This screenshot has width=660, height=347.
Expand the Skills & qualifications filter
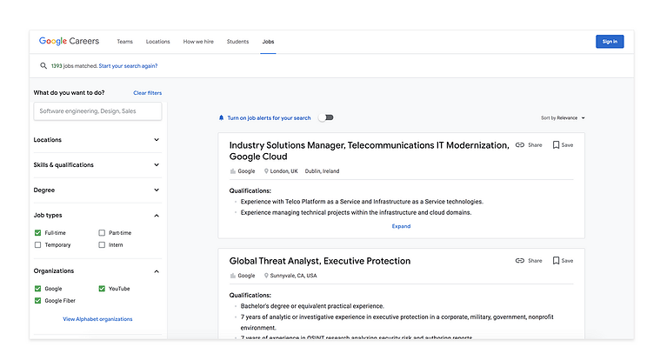click(x=97, y=164)
